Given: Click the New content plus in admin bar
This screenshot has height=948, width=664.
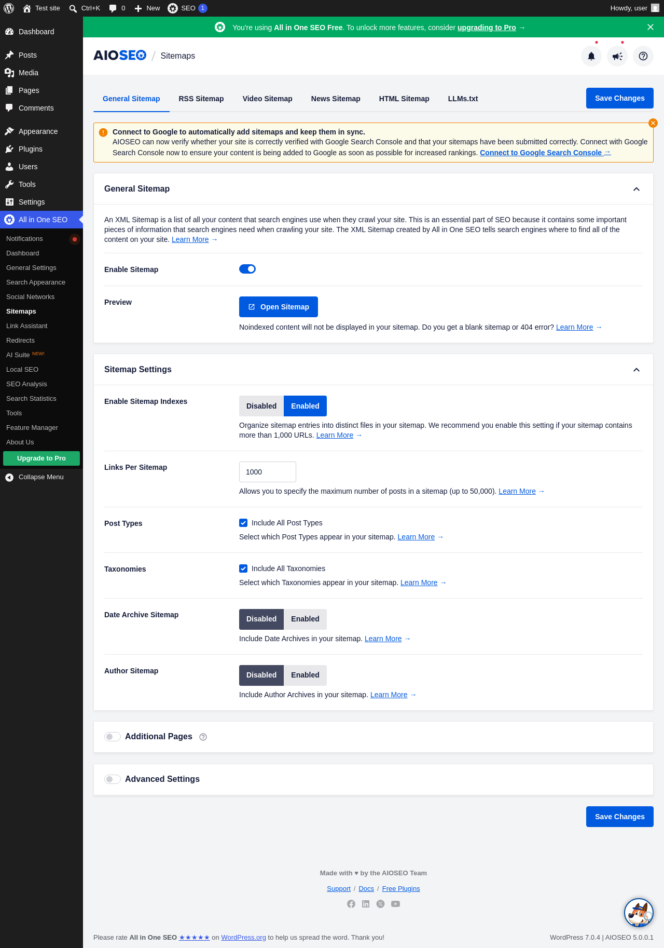Looking at the screenshot, I should (x=147, y=8).
